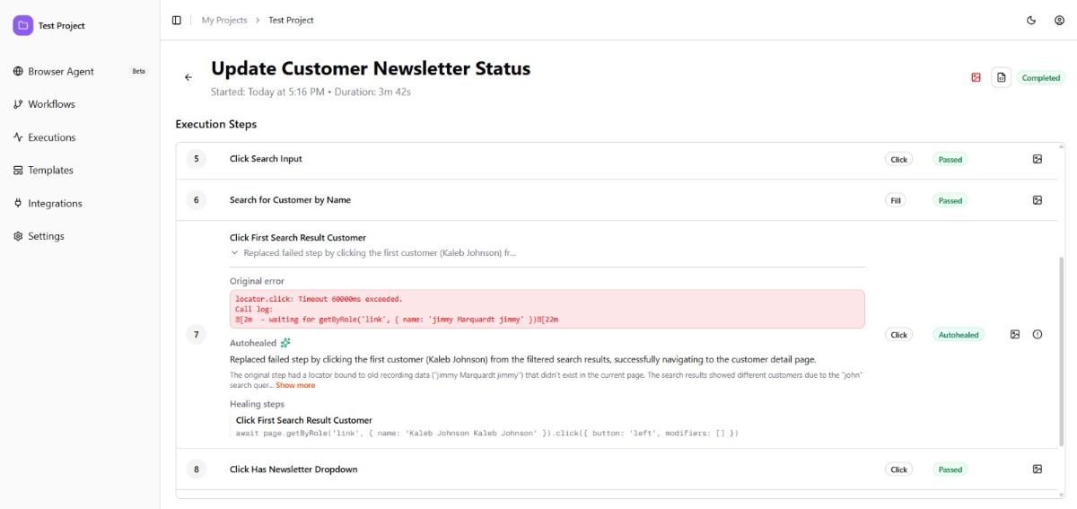Screen dimensions: 1077x509
Task: View screenshot for step 8
Action: click(1037, 470)
